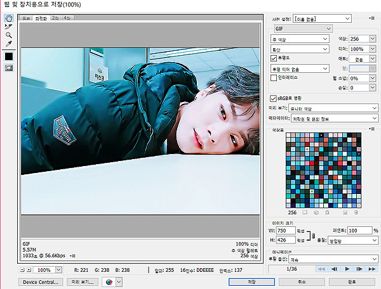Screen dimensions: 381x289
Task: Open the browser selection dropdown arrow
Action: point(119,282)
